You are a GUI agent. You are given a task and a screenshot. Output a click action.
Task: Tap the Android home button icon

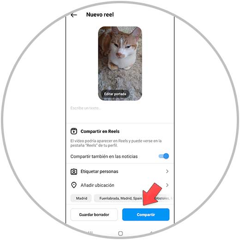pyautogui.click(x=120, y=234)
